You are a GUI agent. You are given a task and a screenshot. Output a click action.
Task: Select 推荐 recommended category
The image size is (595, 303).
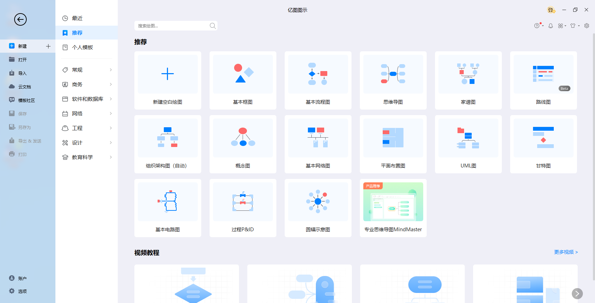click(87, 33)
